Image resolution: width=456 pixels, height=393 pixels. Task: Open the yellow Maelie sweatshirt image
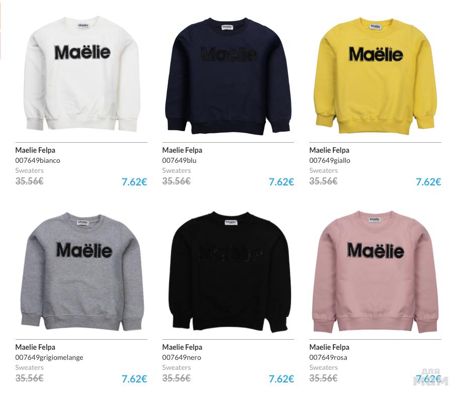click(375, 75)
